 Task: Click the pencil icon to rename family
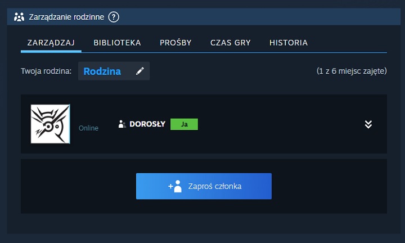tap(140, 71)
